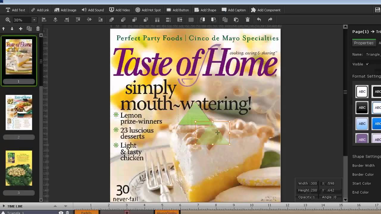Move the selected page up

[x=4, y=29]
